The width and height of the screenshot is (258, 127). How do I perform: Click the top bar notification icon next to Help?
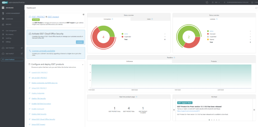click(207, 2)
